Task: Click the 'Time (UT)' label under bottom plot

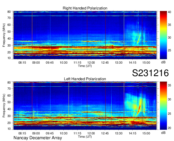Action: pyautogui.click(x=85, y=137)
